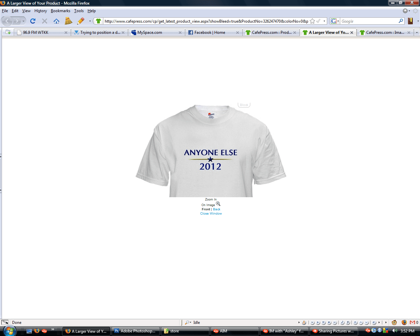Viewport: 420px width, 336px height.
Task: Click the eyedropper icon in status bar
Action: 5,323
